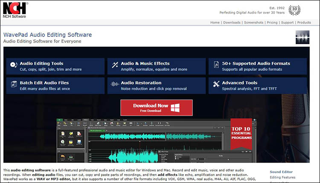The width and height of the screenshot is (320, 183).
Task: Open the Home navigation link
Action: (215, 23)
